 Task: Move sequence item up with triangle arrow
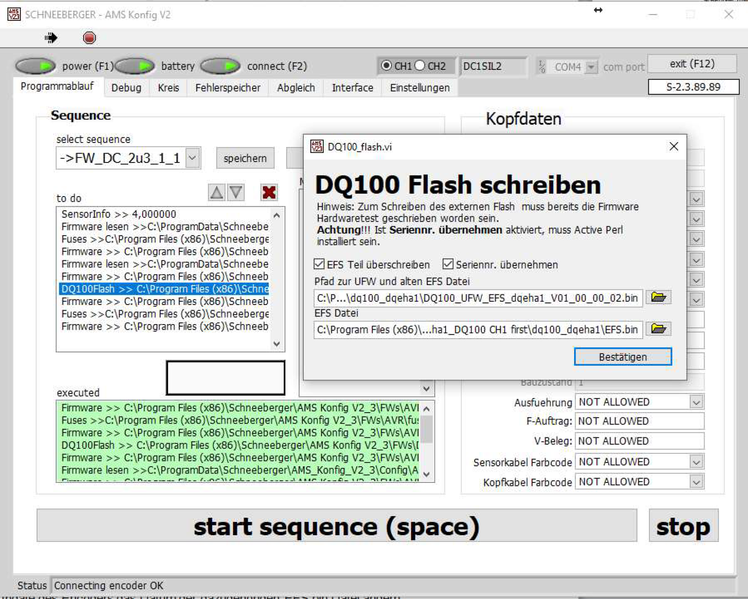click(x=216, y=192)
